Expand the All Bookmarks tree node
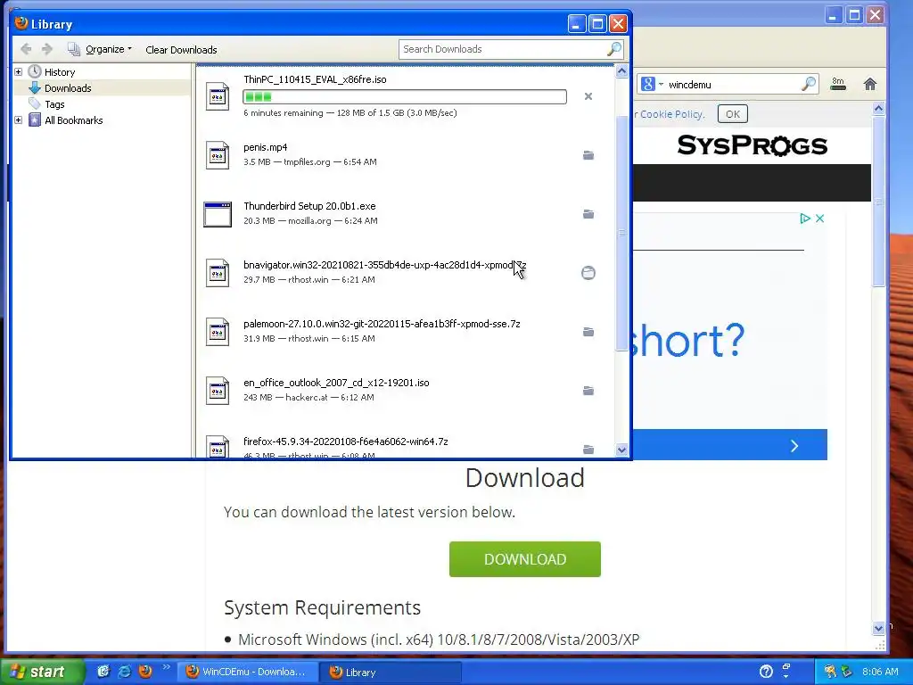This screenshot has height=685, width=913. (x=18, y=120)
